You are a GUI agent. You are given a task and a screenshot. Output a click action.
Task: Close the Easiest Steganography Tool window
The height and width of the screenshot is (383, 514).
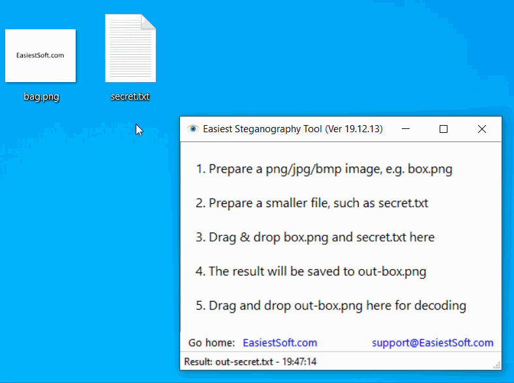tap(482, 129)
